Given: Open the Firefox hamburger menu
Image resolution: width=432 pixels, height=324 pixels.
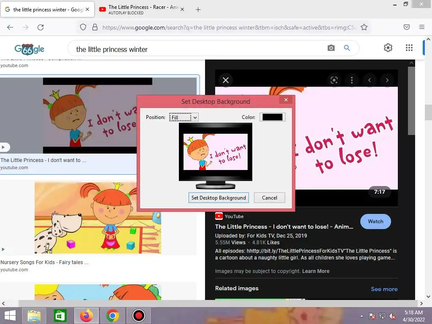Looking at the screenshot, I should coord(422,27).
